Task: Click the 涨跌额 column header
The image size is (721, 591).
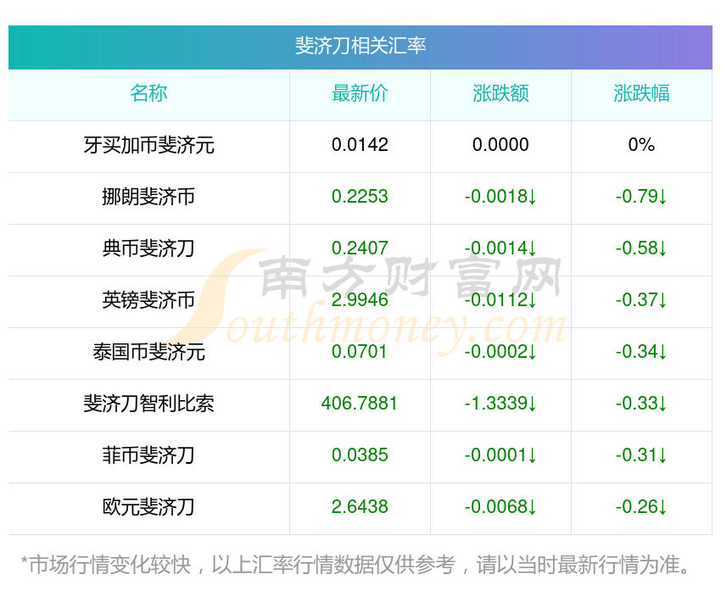Action: [500, 94]
